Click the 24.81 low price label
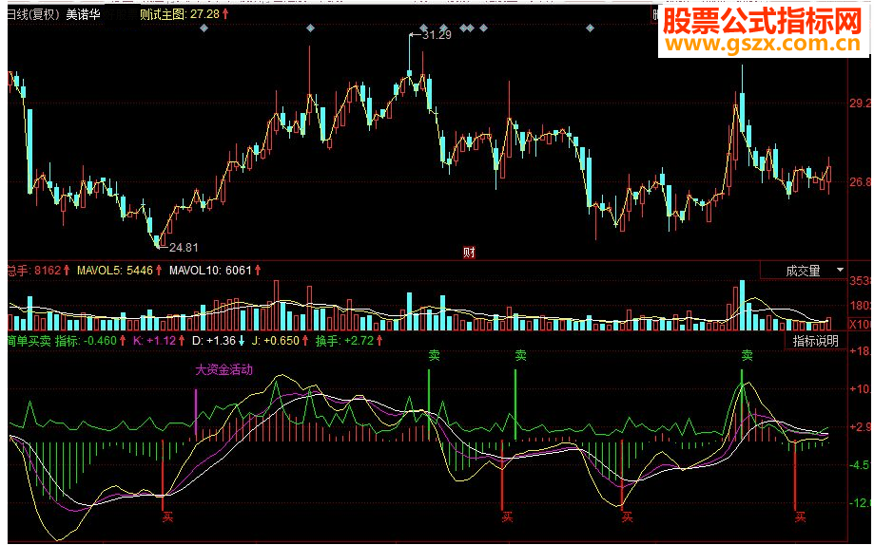Viewport: 874px width, 545px height. 184,247
